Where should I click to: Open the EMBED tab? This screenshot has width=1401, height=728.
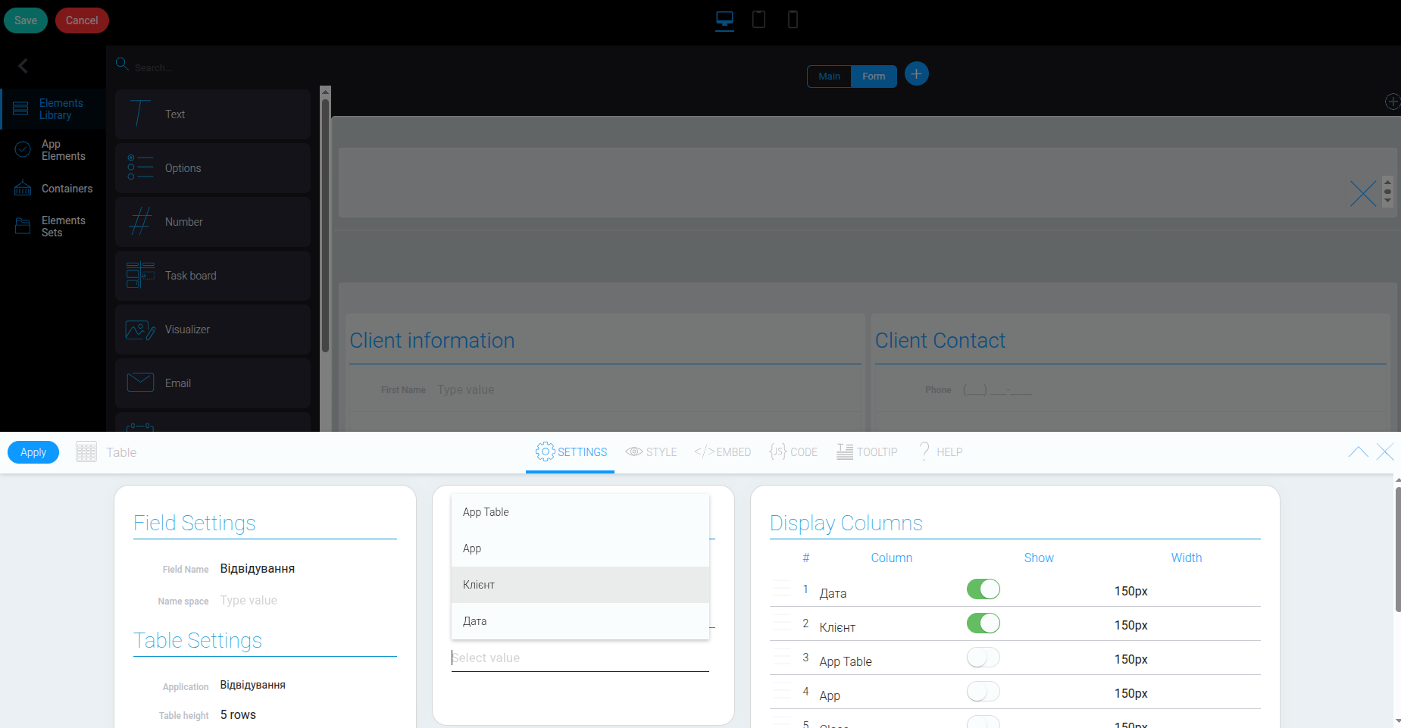(722, 452)
